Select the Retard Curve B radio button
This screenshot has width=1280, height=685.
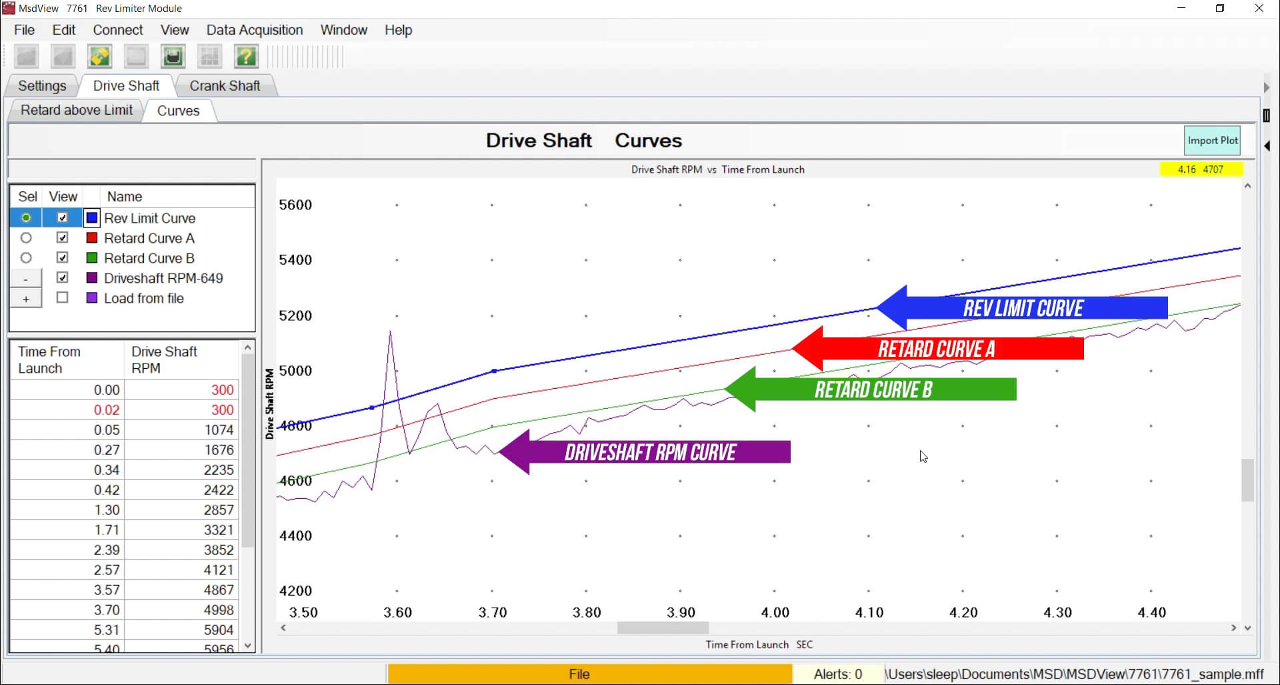[26, 257]
